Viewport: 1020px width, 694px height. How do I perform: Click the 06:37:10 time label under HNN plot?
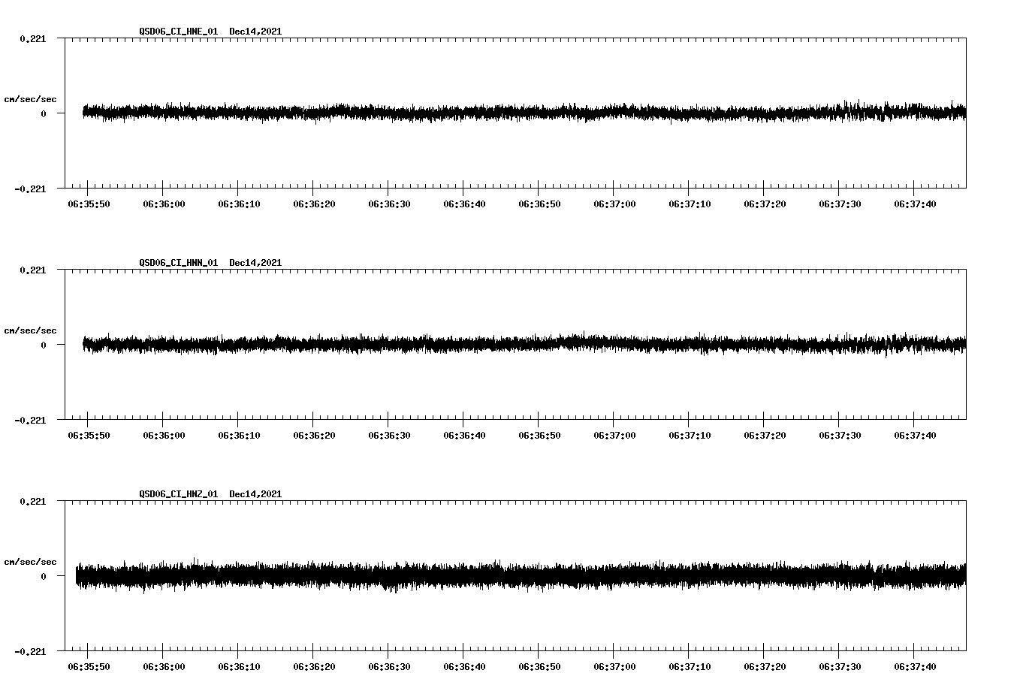(690, 436)
